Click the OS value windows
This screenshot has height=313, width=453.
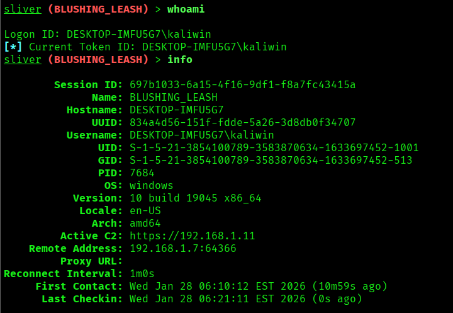(151, 186)
